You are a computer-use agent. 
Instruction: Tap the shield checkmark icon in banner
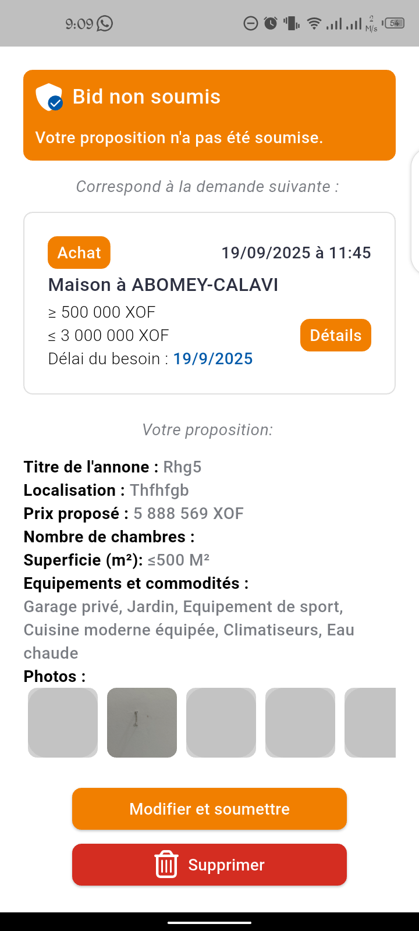(49, 97)
